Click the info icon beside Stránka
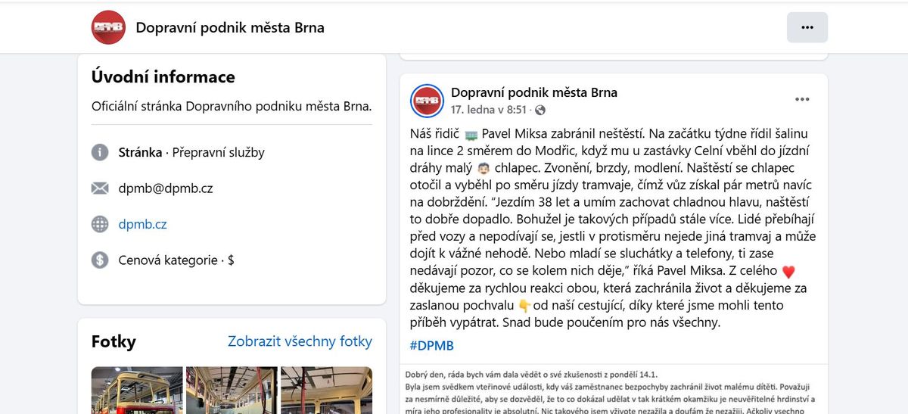Image resolution: width=908 pixels, height=414 pixels. tap(100, 152)
